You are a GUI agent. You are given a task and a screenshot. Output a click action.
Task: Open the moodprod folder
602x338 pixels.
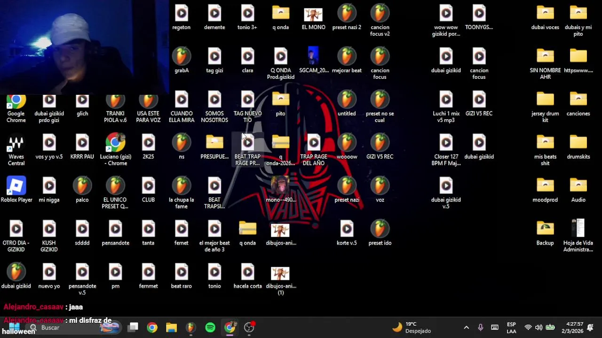(x=545, y=191)
